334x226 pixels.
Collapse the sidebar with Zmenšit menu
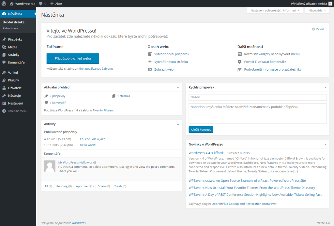[15, 111]
